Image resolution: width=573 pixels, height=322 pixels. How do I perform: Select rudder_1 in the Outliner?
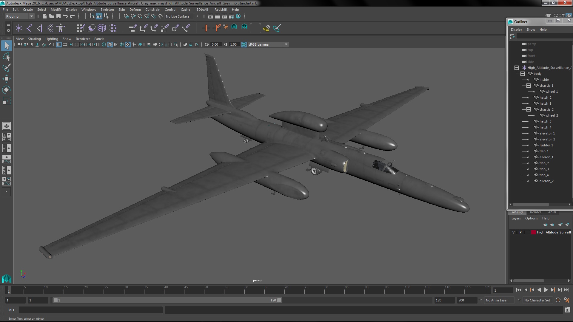point(546,145)
